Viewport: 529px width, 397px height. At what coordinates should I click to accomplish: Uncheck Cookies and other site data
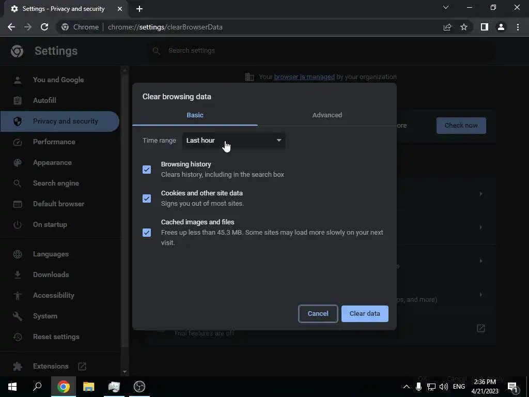click(147, 198)
